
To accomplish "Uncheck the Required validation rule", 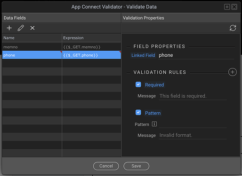I will pyautogui.click(x=138, y=84).
